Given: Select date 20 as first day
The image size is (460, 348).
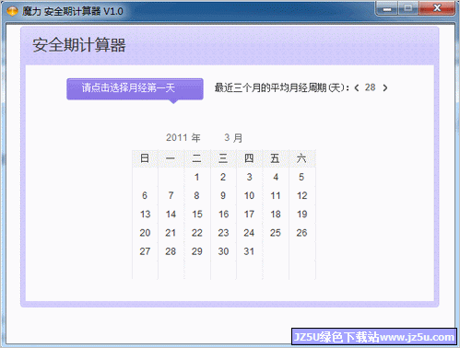Looking at the screenshot, I should pos(145,233).
